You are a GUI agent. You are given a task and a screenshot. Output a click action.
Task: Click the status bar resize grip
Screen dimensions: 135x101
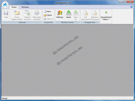(133, 99)
